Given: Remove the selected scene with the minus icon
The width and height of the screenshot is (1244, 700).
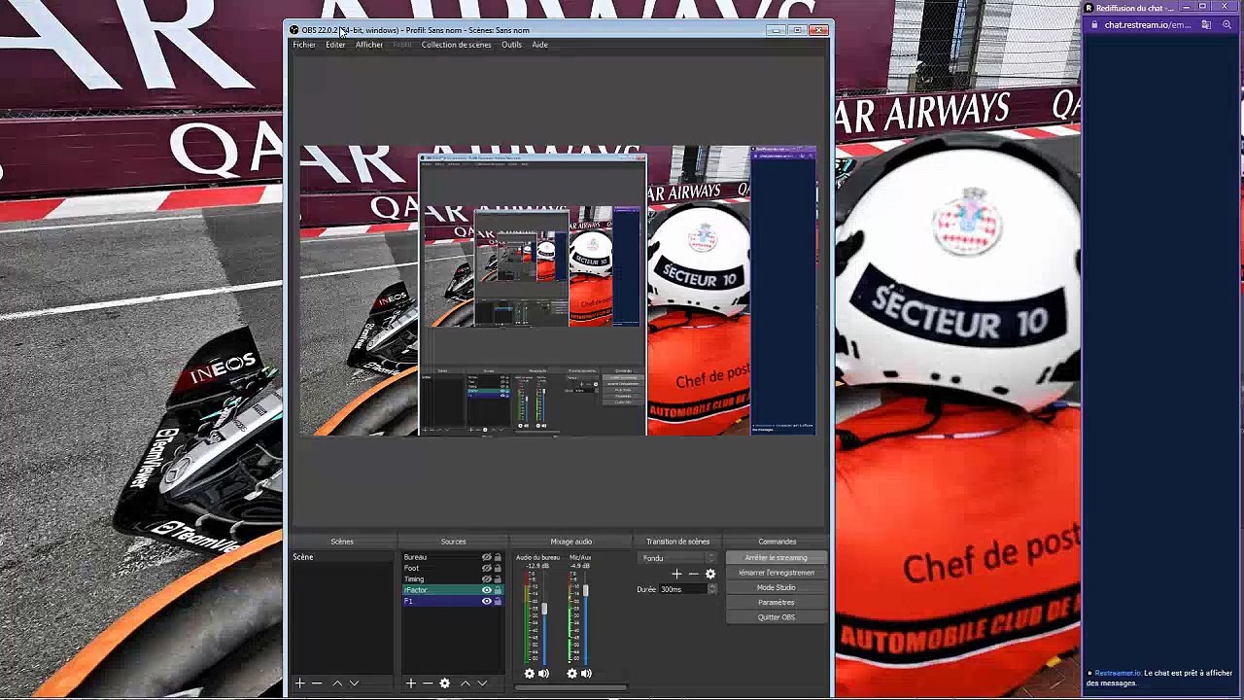Looking at the screenshot, I should coord(317,683).
